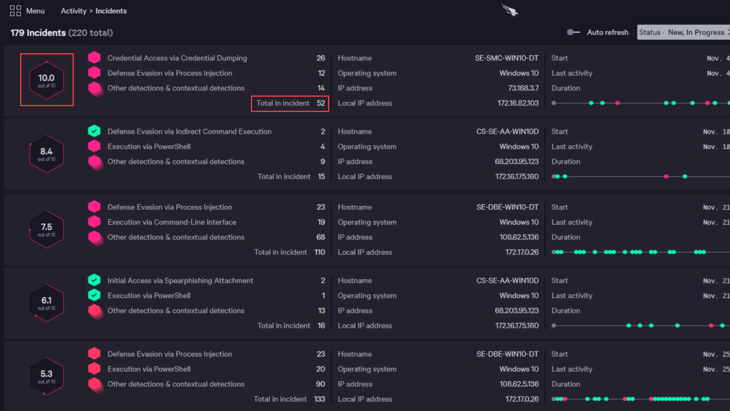This screenshot has height=411, width=730.
Task: Click the Credential Dumping pink hexagon icon
Action: pos(94,58)
